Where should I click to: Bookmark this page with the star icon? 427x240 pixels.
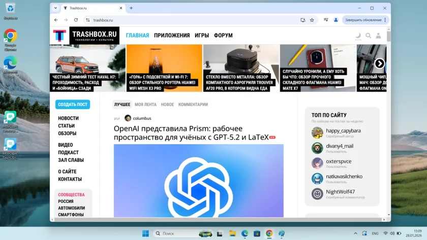pos(312,20)
